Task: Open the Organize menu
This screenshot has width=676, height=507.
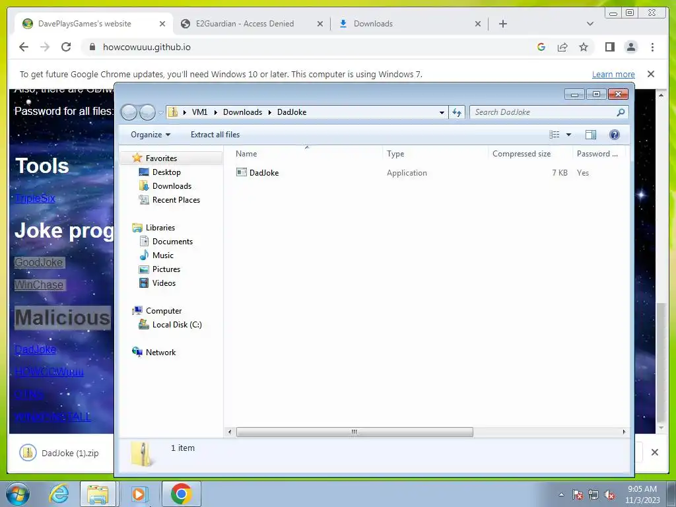Action: (x=151, y=135)
